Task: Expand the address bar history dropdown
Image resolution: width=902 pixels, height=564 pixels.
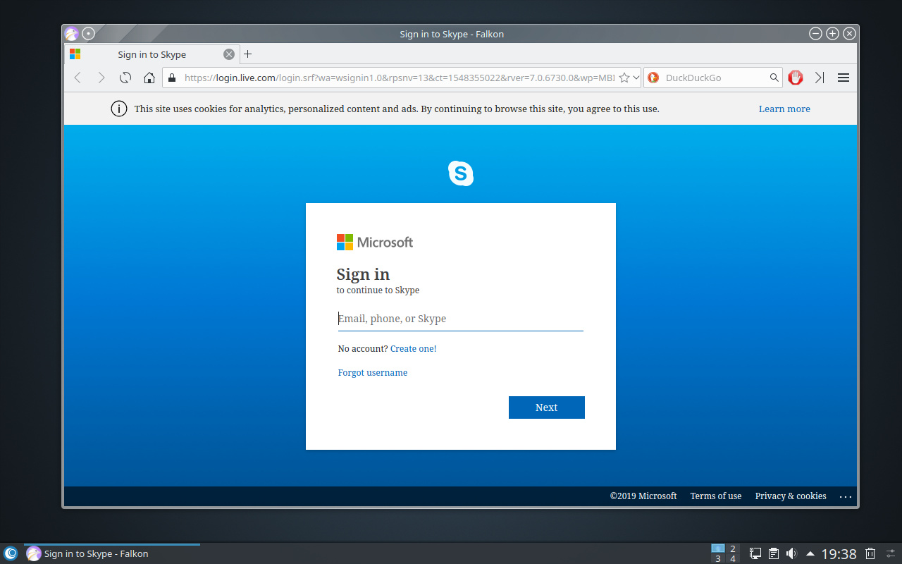Action: (636, 78)
